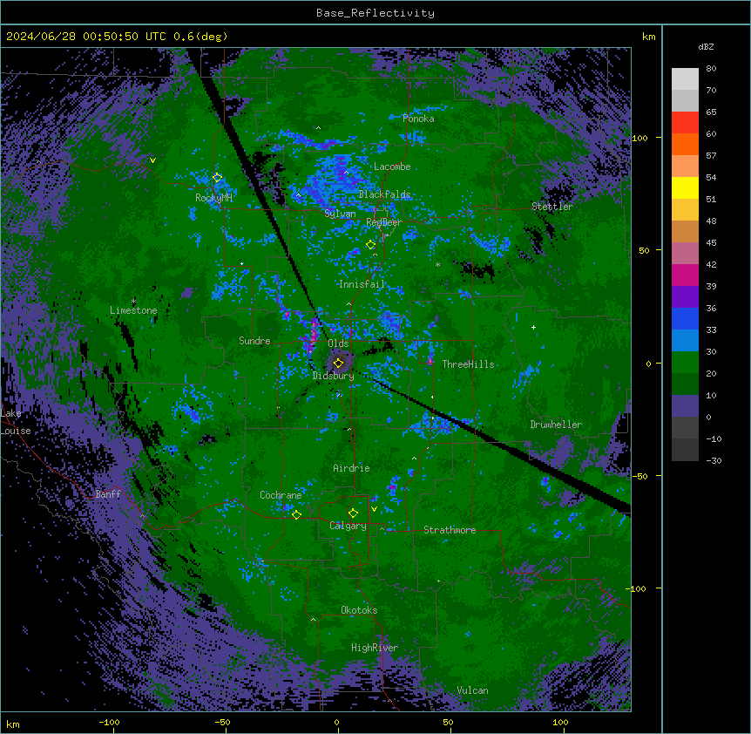Select the bright green 20–30 dBZ swatch
The height and width of the screenshot is (734, 751).
click(685, 363)
